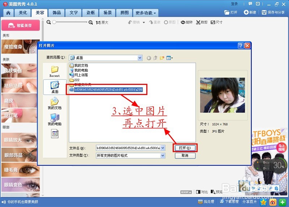
Task: Expand the 更多功能 dropdown menu
Action: pyautogui.click(x=146, y=13)
